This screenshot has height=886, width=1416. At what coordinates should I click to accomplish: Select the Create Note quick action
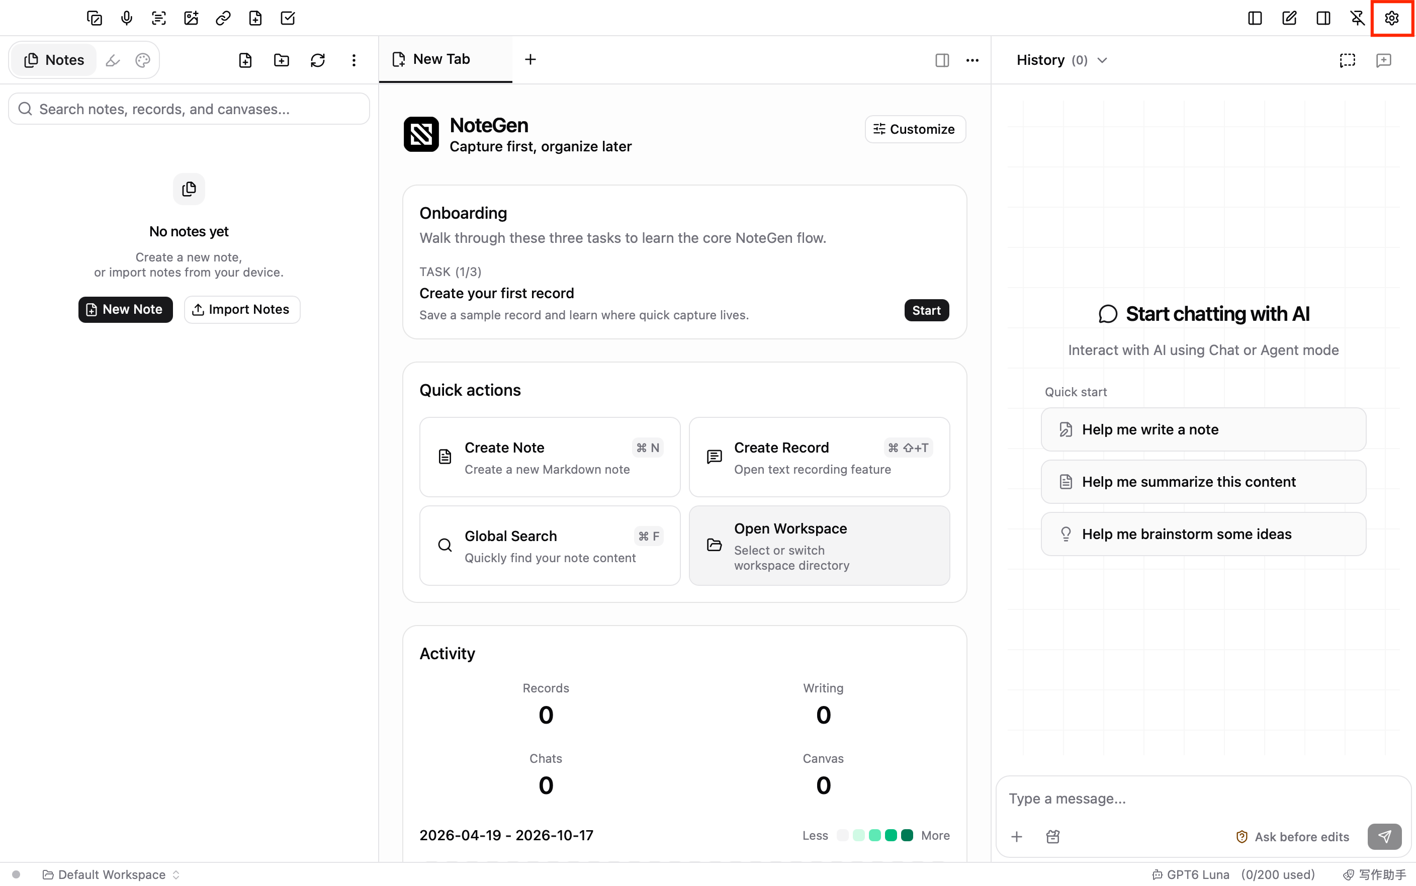(x=550, y=457)
